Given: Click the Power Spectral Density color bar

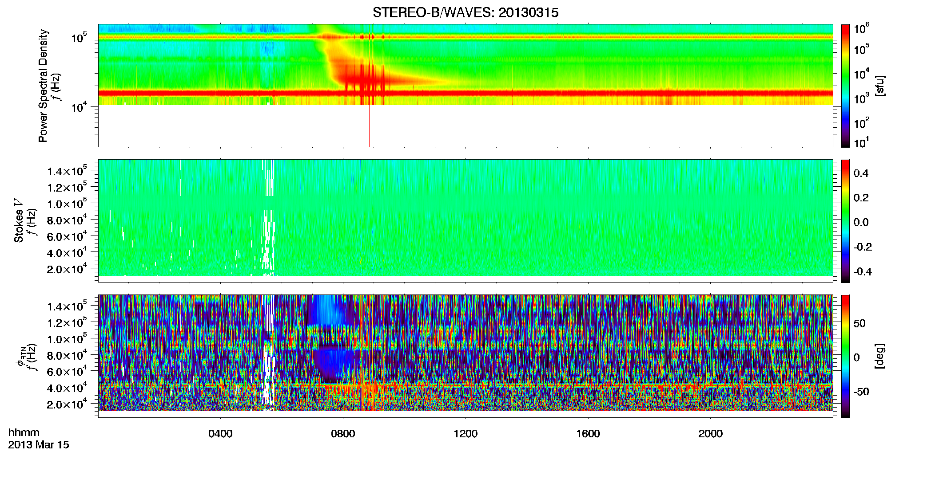Looking at the screenshot, I should pos(845,86).
